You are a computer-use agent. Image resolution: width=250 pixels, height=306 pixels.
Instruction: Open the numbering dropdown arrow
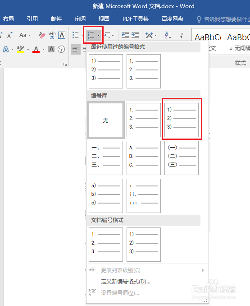pyautogui.click(x=98, y=35)
